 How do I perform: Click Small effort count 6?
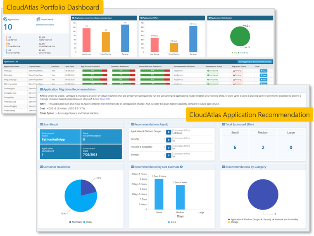(x=235, y=148)
